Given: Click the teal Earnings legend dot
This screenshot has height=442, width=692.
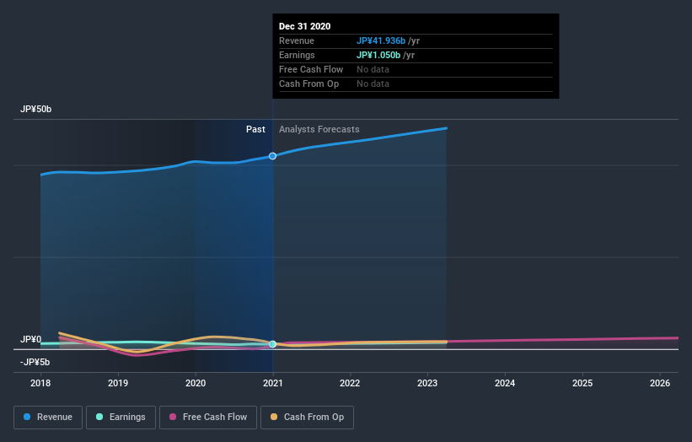Looking at the screenshot, I should (99, 417).
